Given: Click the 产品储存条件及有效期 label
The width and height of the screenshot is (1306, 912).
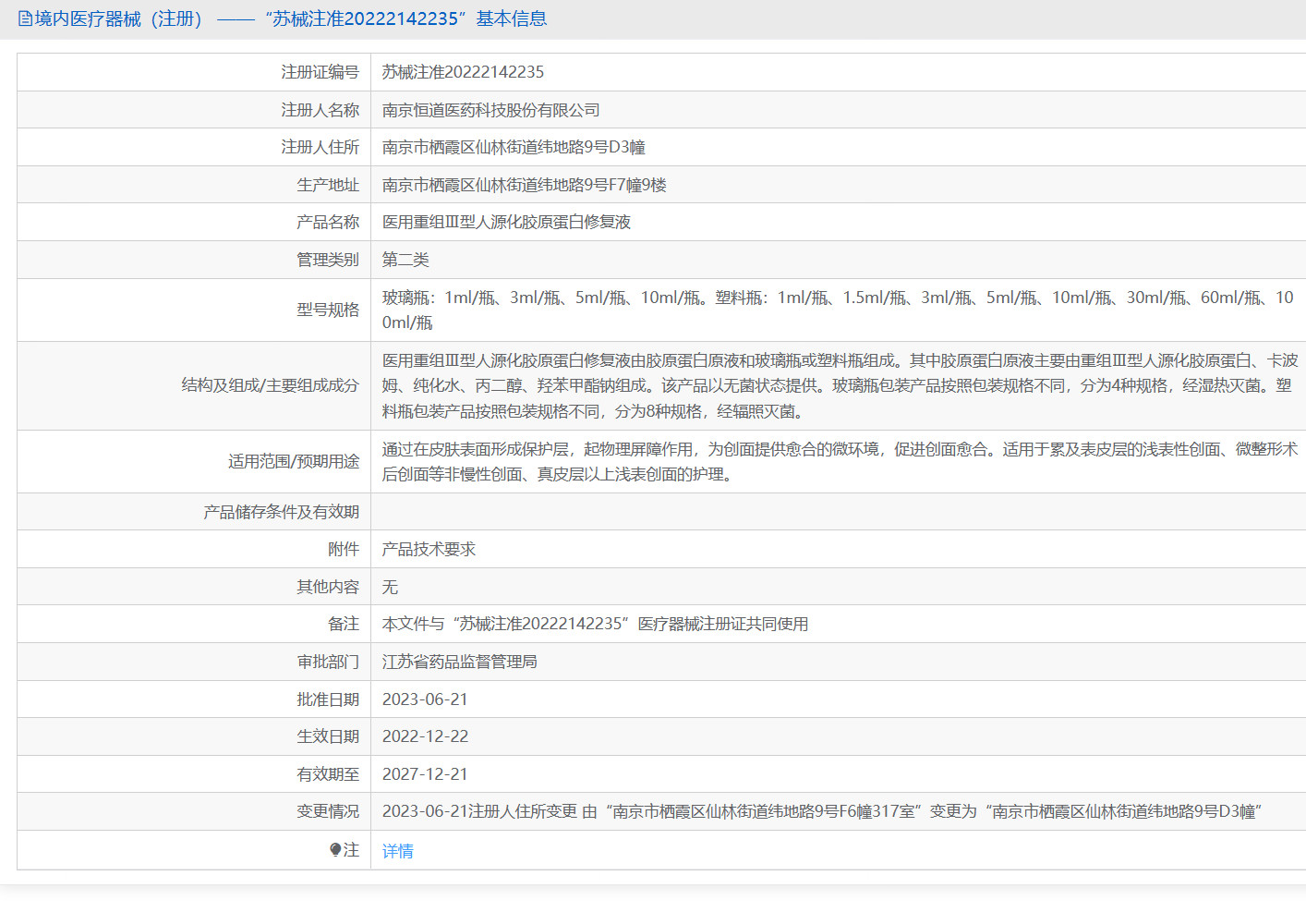Looking at the screenshot, I should pyautogui.click(x=281, y=512).
